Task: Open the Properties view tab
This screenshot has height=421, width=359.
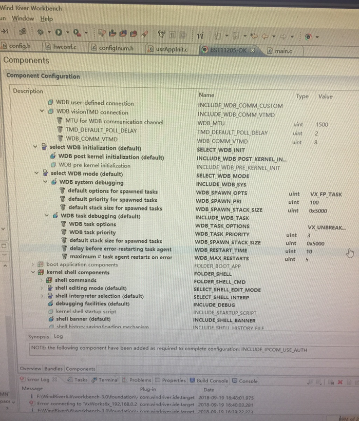Action: coord(171,380)
